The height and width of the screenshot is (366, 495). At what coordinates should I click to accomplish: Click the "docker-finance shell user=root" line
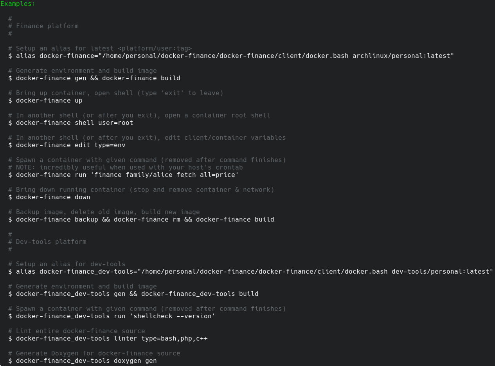point(74,123)
